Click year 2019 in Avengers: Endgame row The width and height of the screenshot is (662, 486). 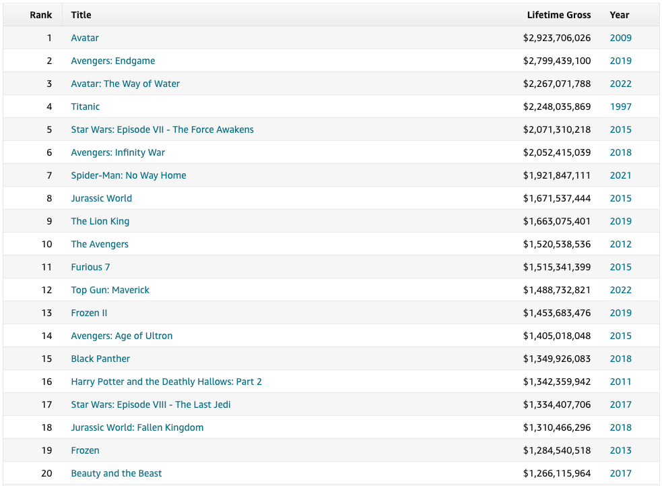click(x=621, y=61)
